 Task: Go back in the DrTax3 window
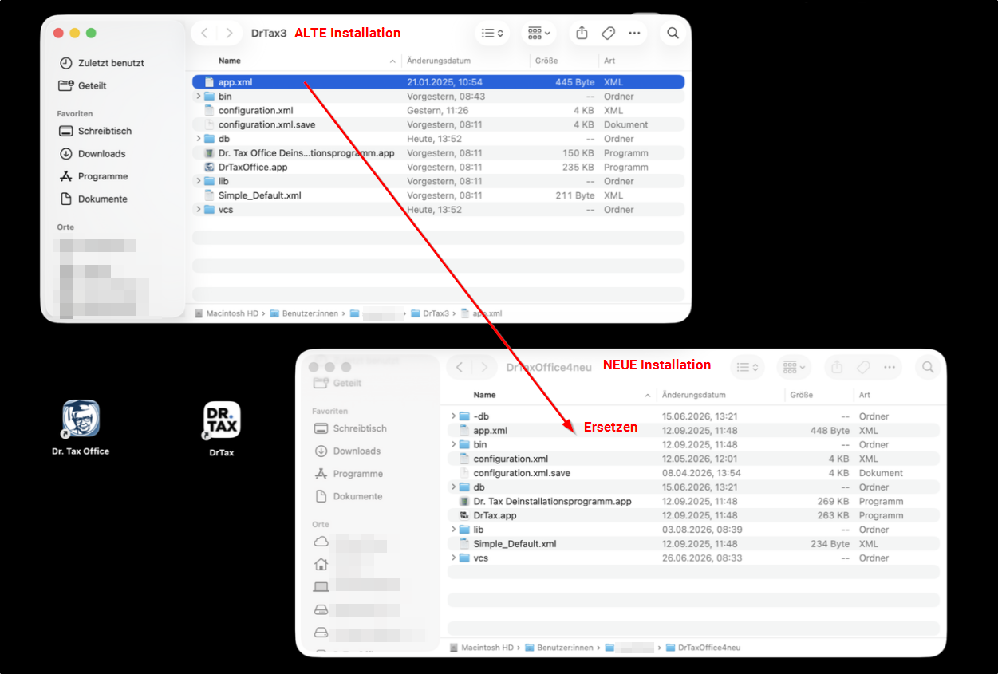tap(205, 33)
